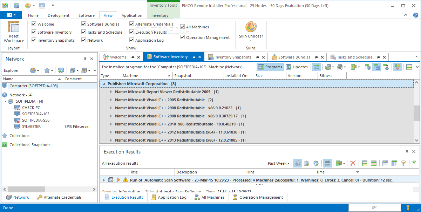Image resolution: width=421 pixels, height=212 pixels.
Task: Open the document tabs list dropdown arrow
Action: 417,56
